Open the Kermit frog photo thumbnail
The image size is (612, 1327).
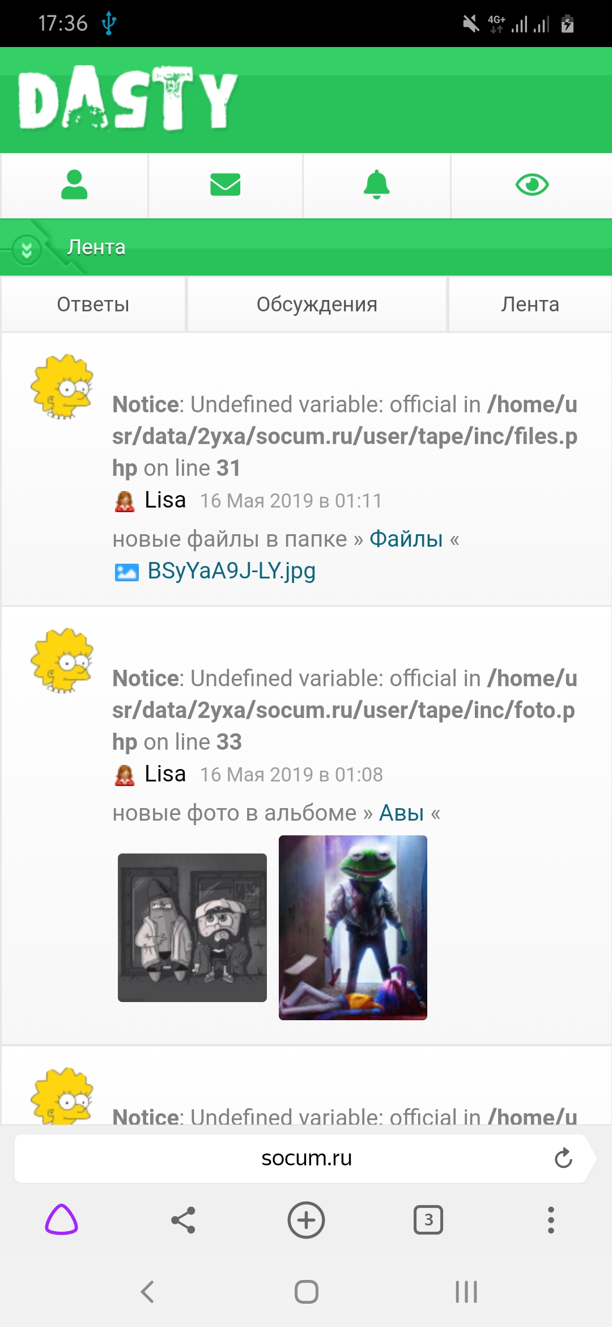352,928
